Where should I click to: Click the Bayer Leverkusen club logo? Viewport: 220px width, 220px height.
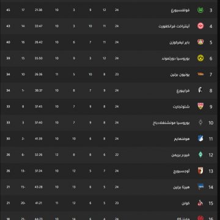[200, 42]
